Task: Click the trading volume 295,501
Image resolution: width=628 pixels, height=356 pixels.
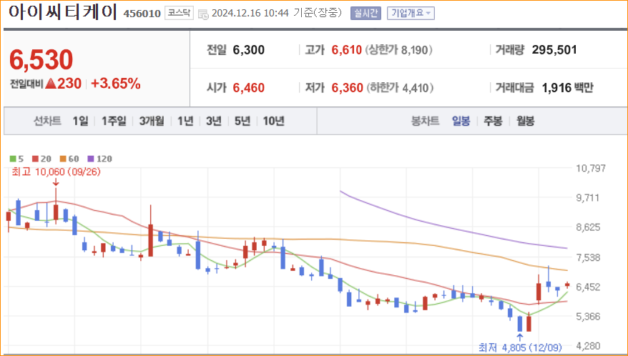Action: pyautogui.click(x=554, y=50)
